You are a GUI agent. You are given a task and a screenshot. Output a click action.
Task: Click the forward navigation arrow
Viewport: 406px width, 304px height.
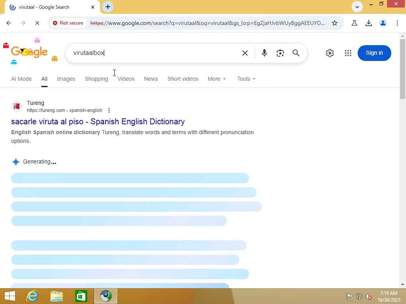23,23
